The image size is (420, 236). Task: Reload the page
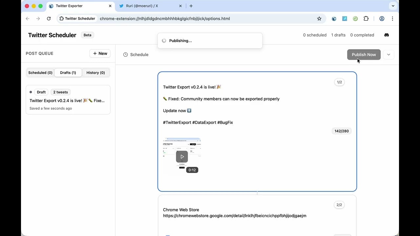click(x=49, y=19)
